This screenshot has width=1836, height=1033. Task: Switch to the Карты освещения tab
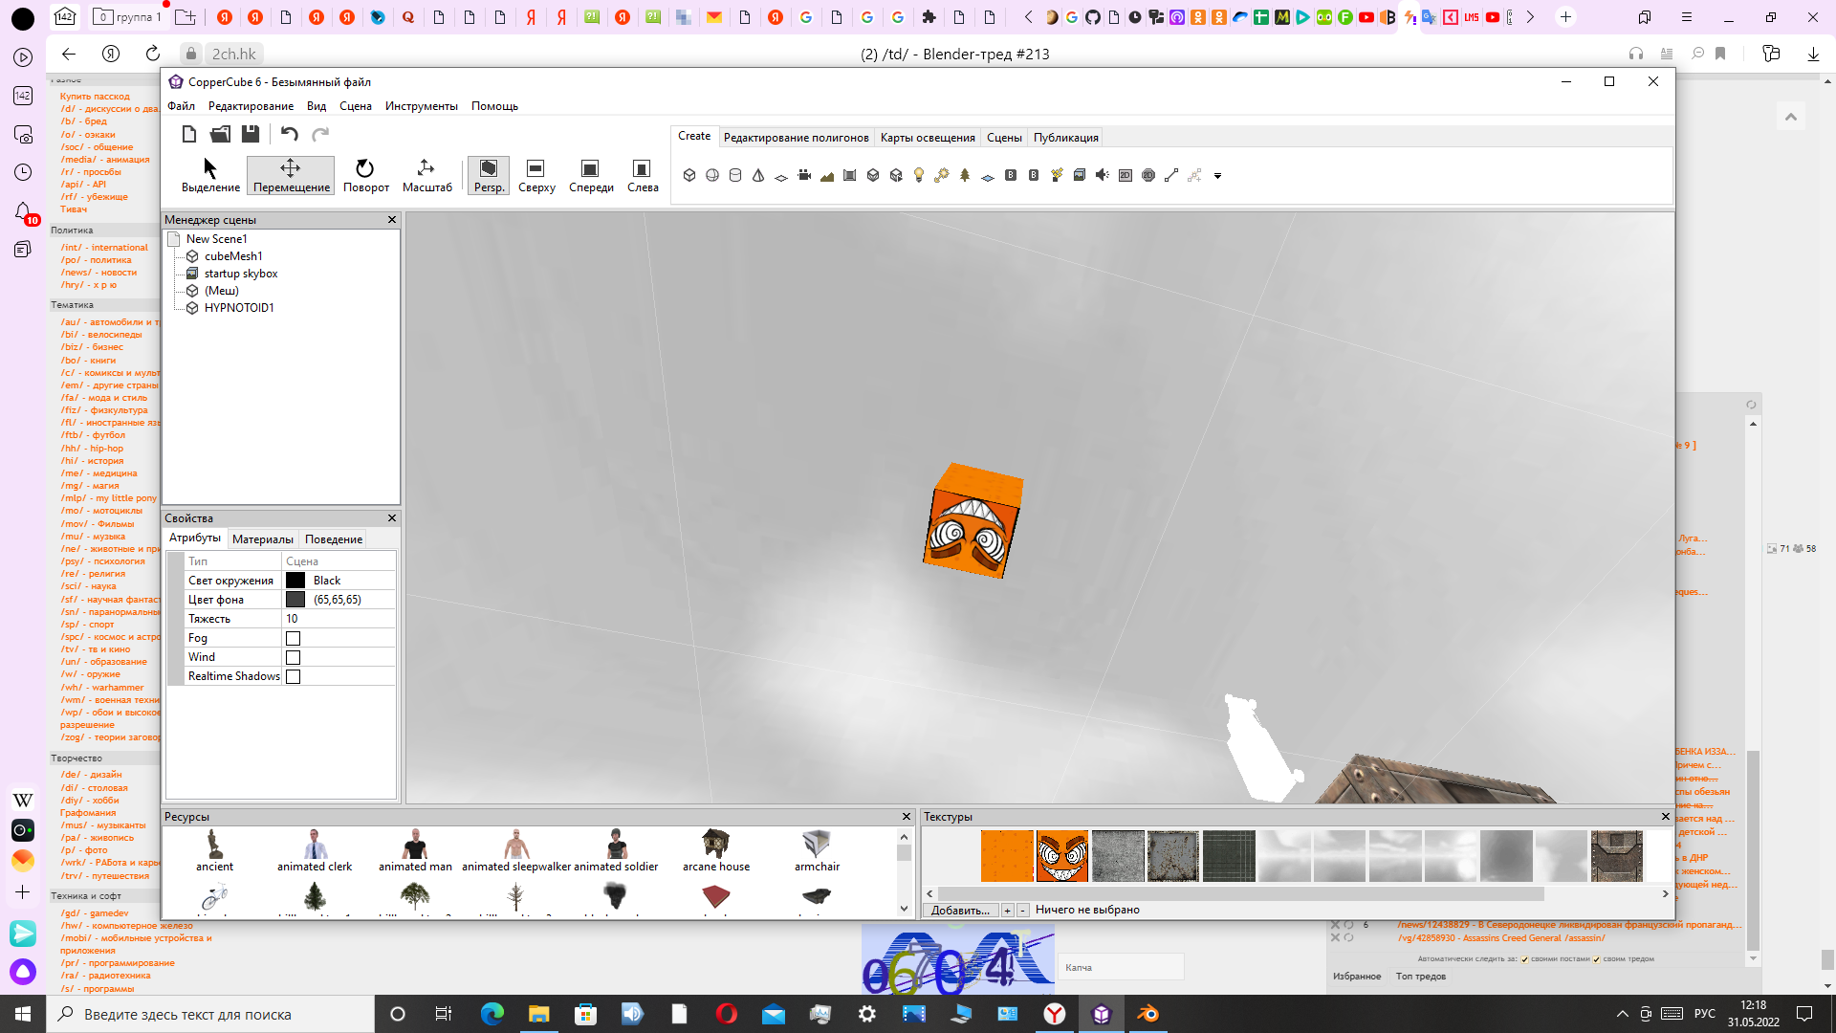[927, 138]
